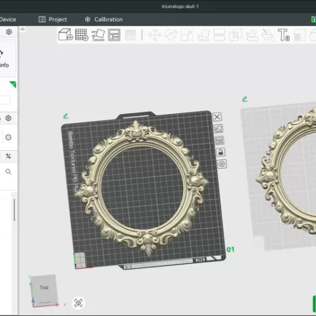Click the empty input field in sidebar
Image resolution: width=316 pixels, height=316 pixels.
point(5,100)
